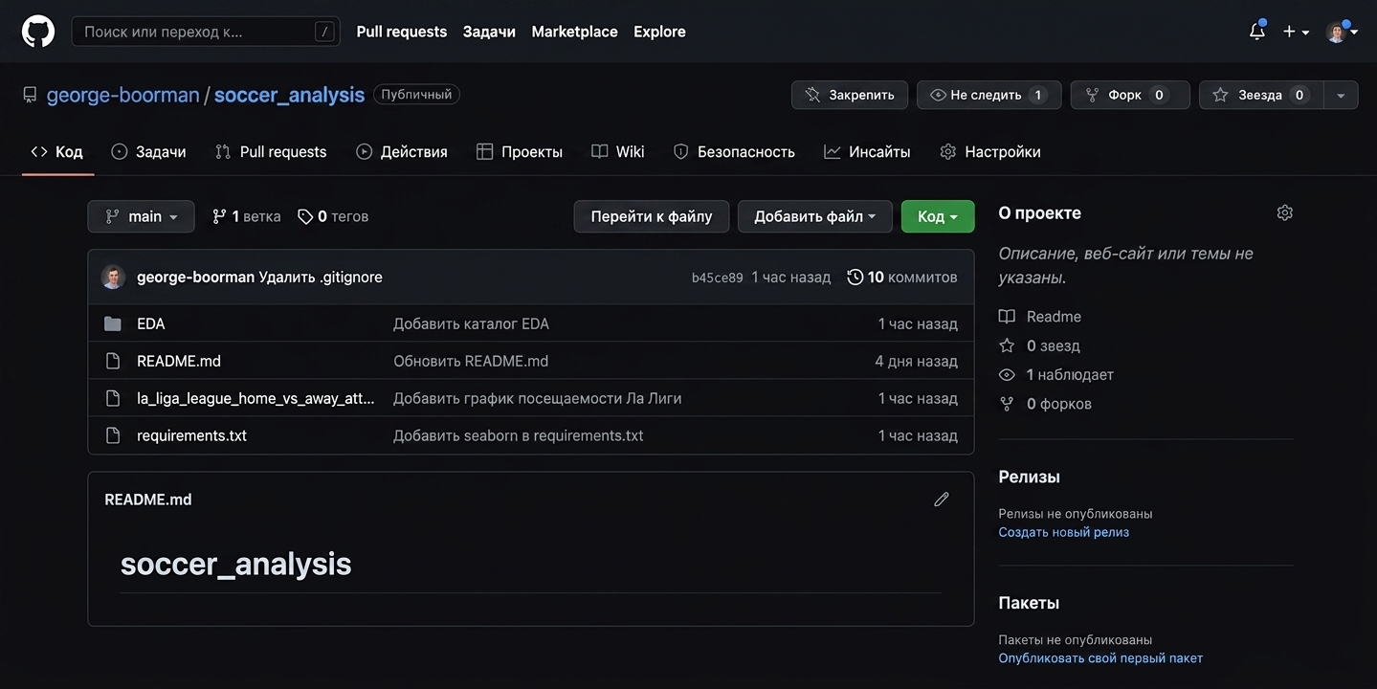This screenshot has height=689, width=1377.
Task: Click Перейти к файлу button
Action: tap(652, 216)
